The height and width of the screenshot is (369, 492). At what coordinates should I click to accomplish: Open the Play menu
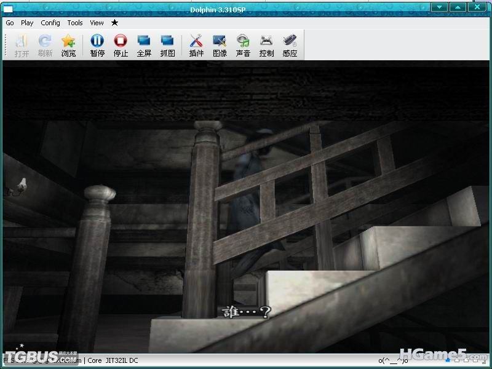click(27, 23)
